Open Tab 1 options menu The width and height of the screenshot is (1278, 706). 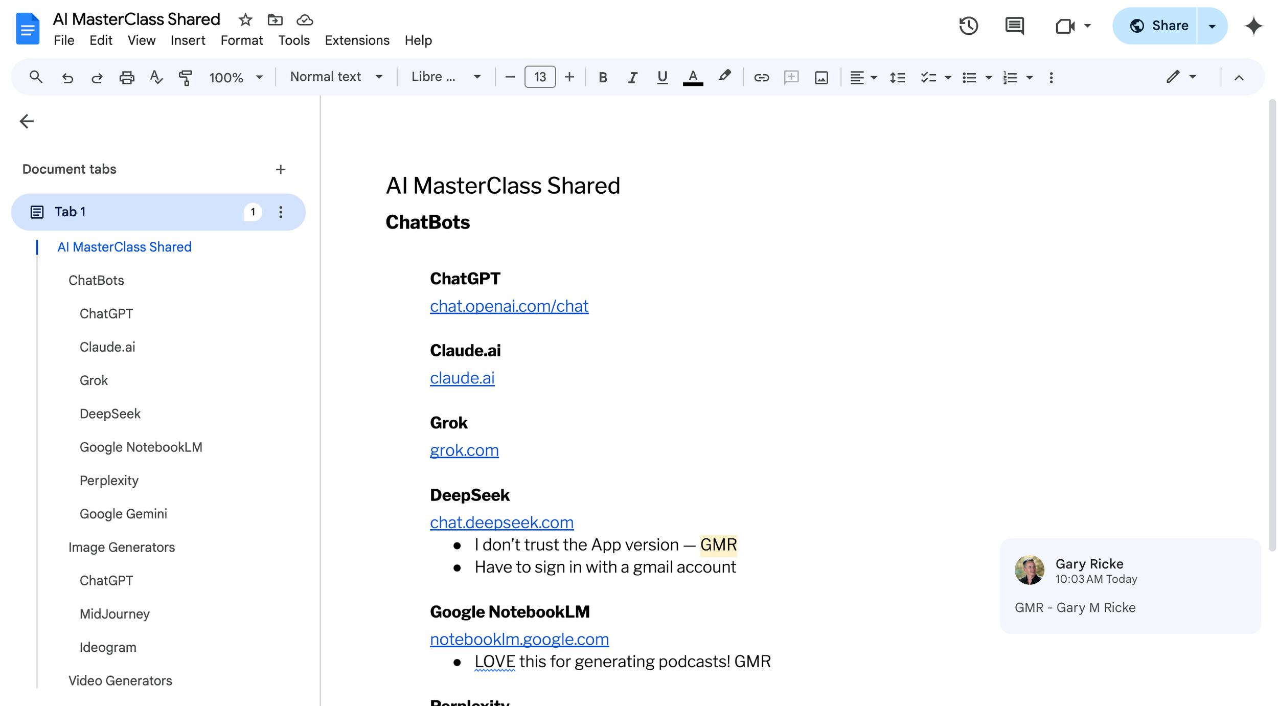coord(280,212)
